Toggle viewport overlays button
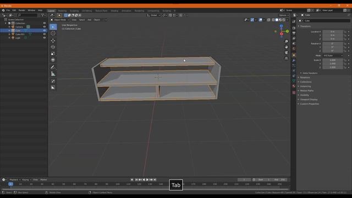The width and height of the screenshot is (352, 198). pyautogui.click(x=260, y=20)
